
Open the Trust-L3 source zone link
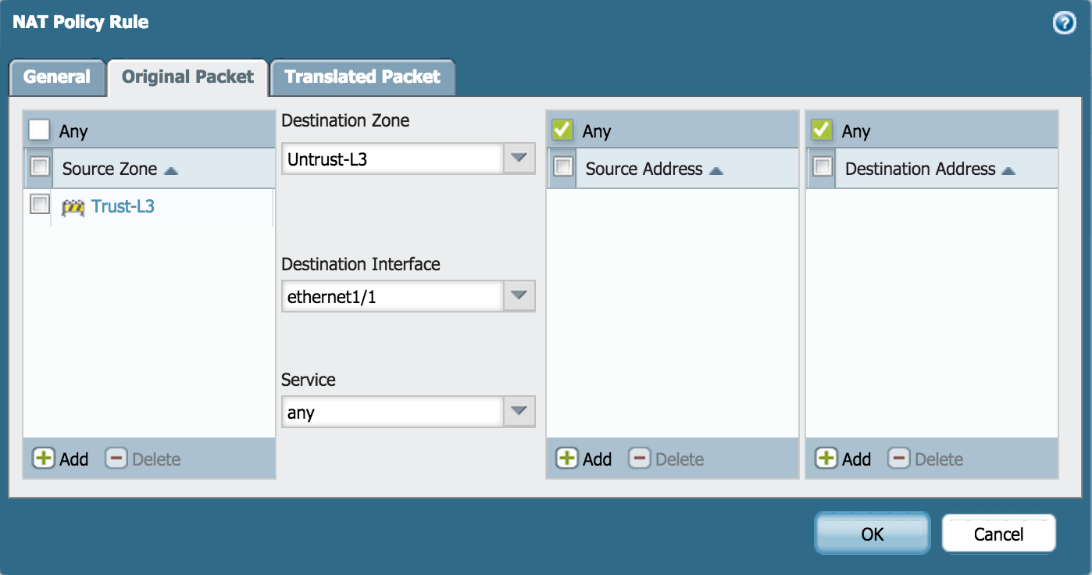point(123,207)
